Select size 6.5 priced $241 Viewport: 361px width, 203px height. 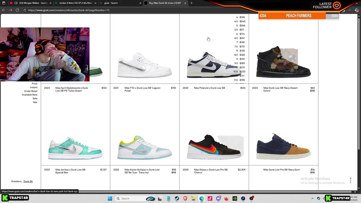click(239, 38)
